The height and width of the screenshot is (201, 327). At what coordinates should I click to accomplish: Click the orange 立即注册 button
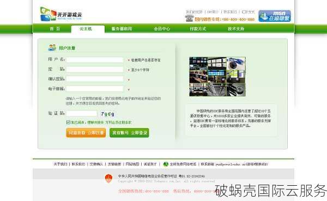(x=86, y=133)
